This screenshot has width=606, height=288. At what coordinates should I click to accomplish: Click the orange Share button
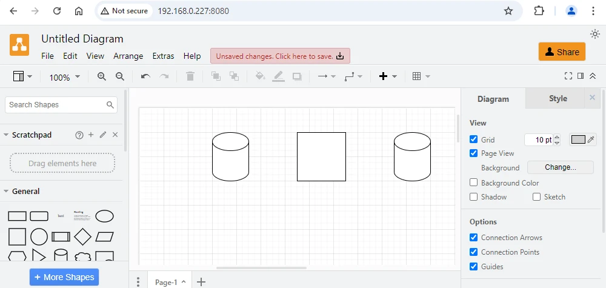(562, 52)
